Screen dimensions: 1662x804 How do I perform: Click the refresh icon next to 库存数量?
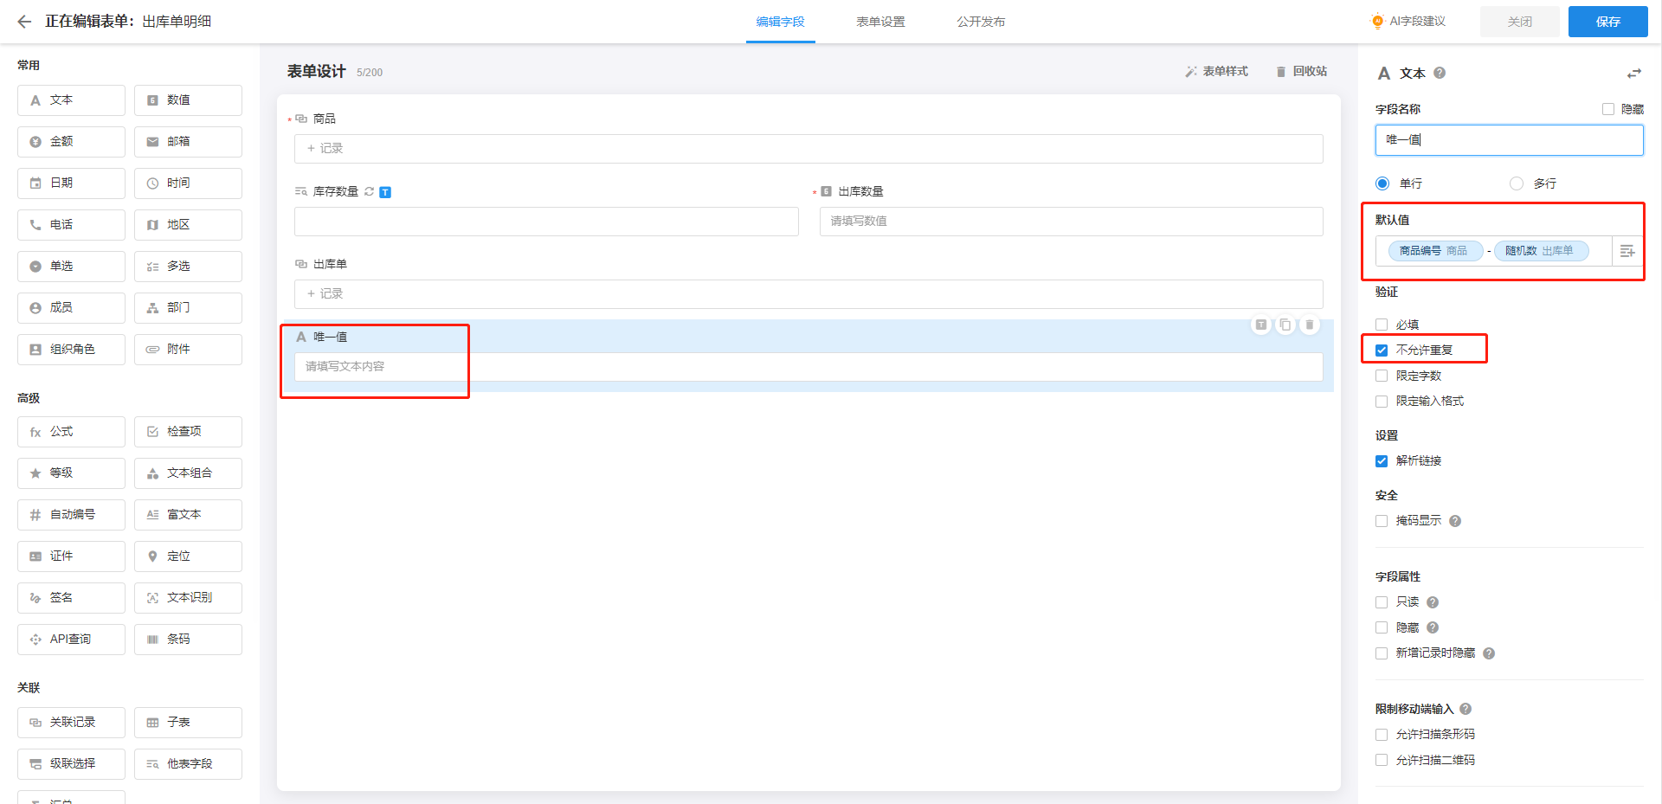pyautogui.click(x=370, y=191)
